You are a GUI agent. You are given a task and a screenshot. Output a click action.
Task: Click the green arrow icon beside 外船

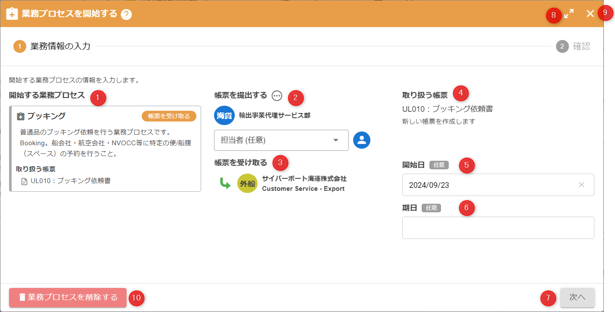225,184
